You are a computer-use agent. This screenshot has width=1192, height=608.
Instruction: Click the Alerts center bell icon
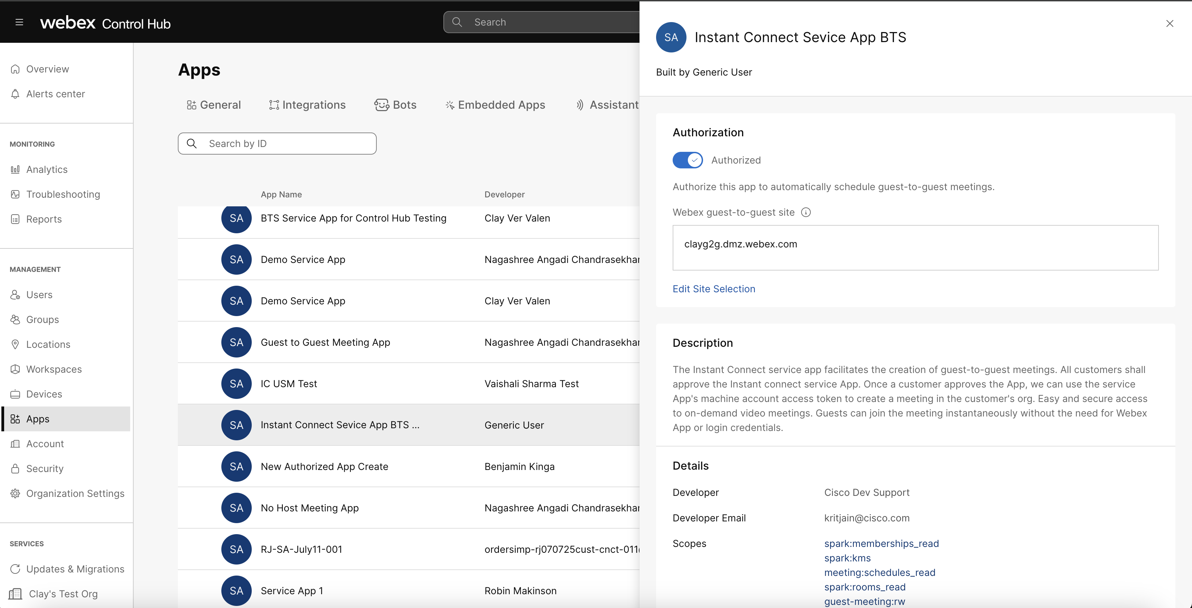click(15, 94)
